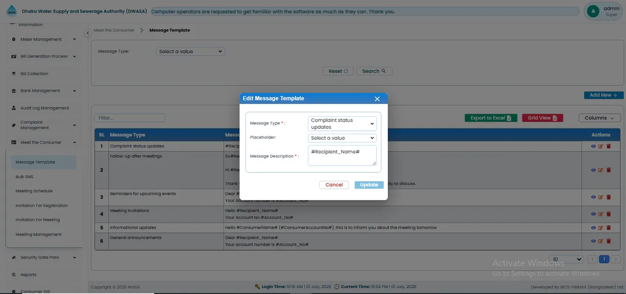Edit the General announcements template

(x=601, y=241)
